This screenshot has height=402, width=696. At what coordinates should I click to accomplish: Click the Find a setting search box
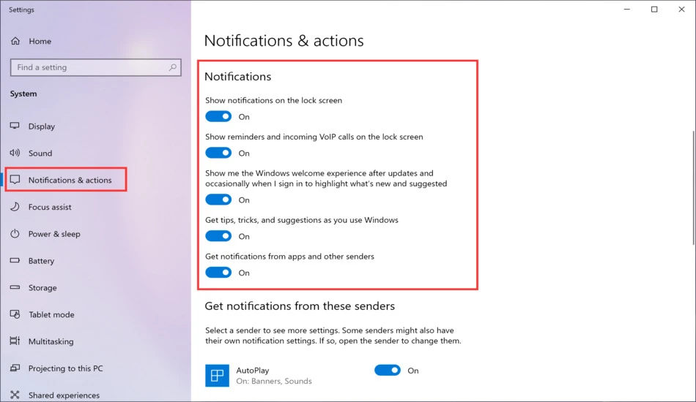[95, 67]
